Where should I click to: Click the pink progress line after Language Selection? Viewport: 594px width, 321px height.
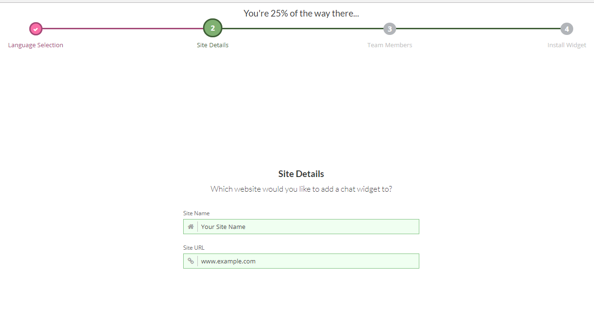click(123, 28)
